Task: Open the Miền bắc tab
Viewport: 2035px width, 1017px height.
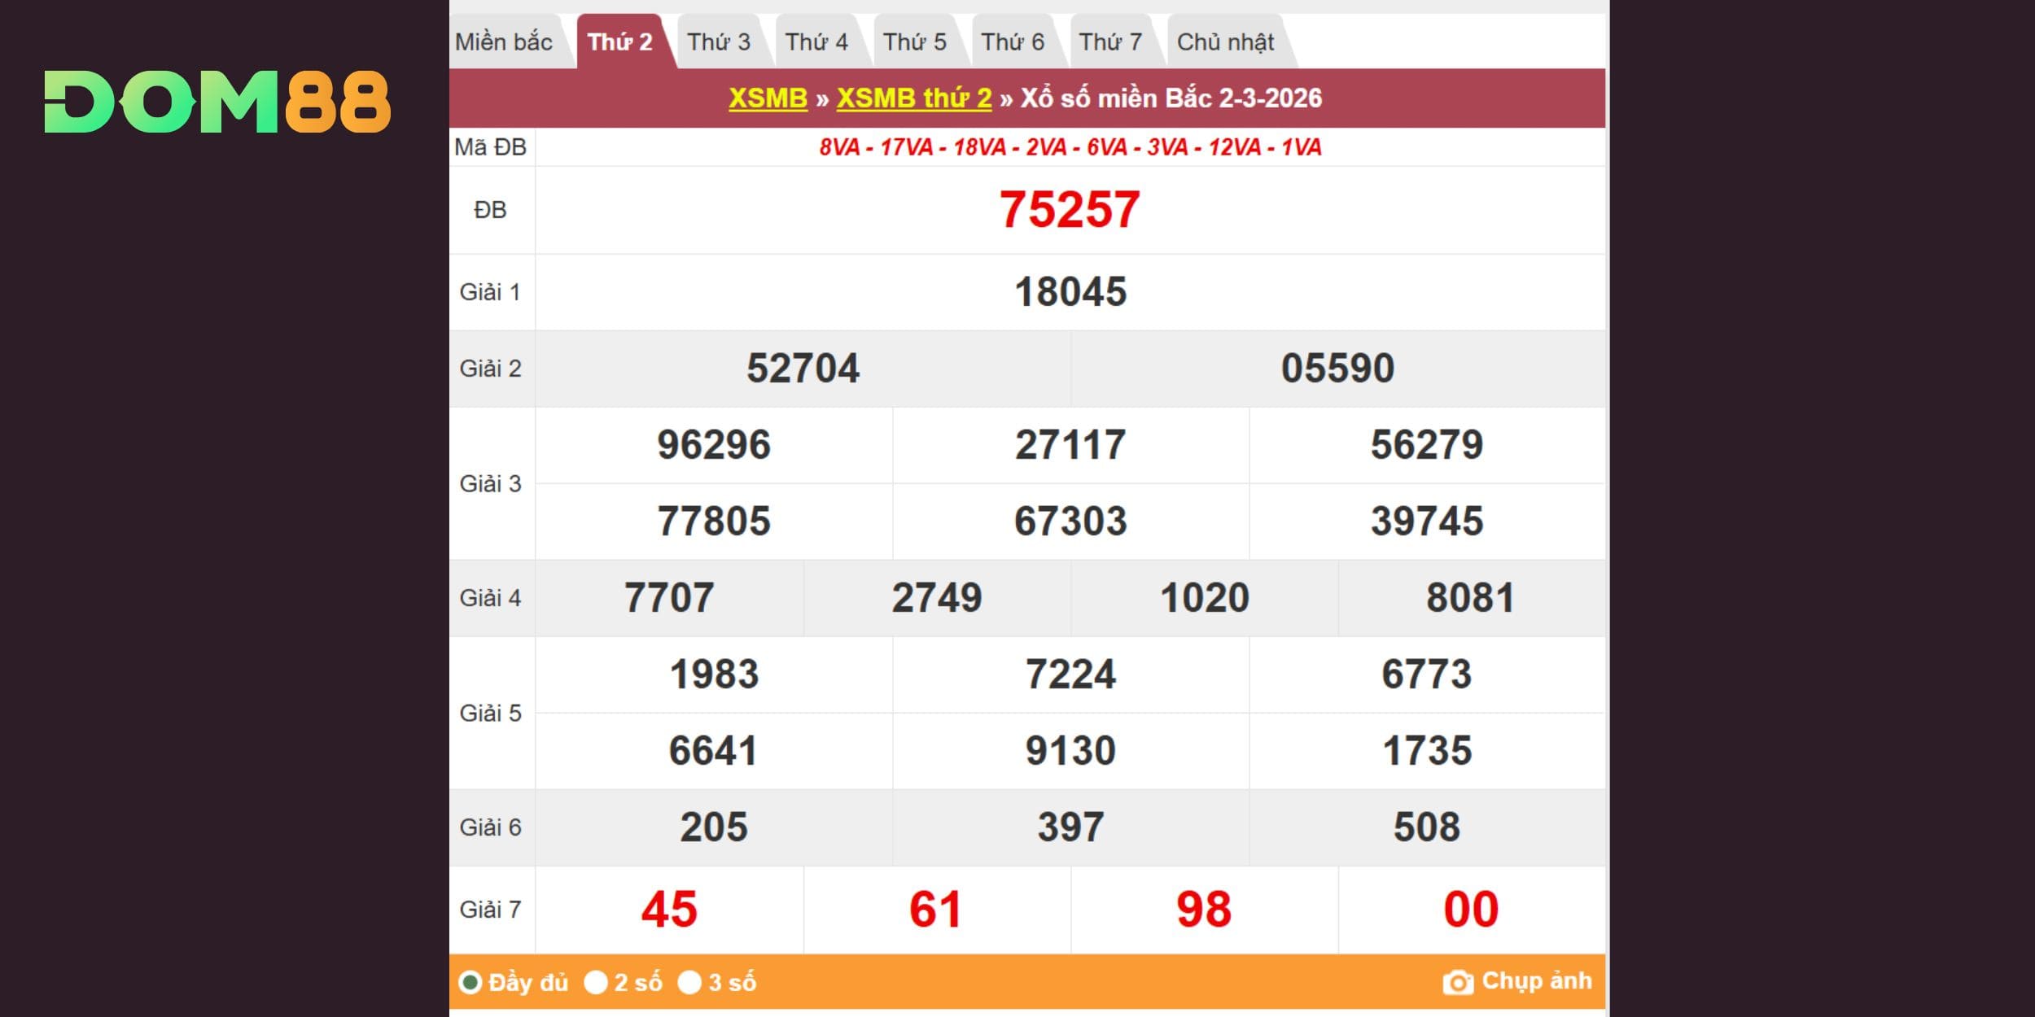Action: [504, 42]
